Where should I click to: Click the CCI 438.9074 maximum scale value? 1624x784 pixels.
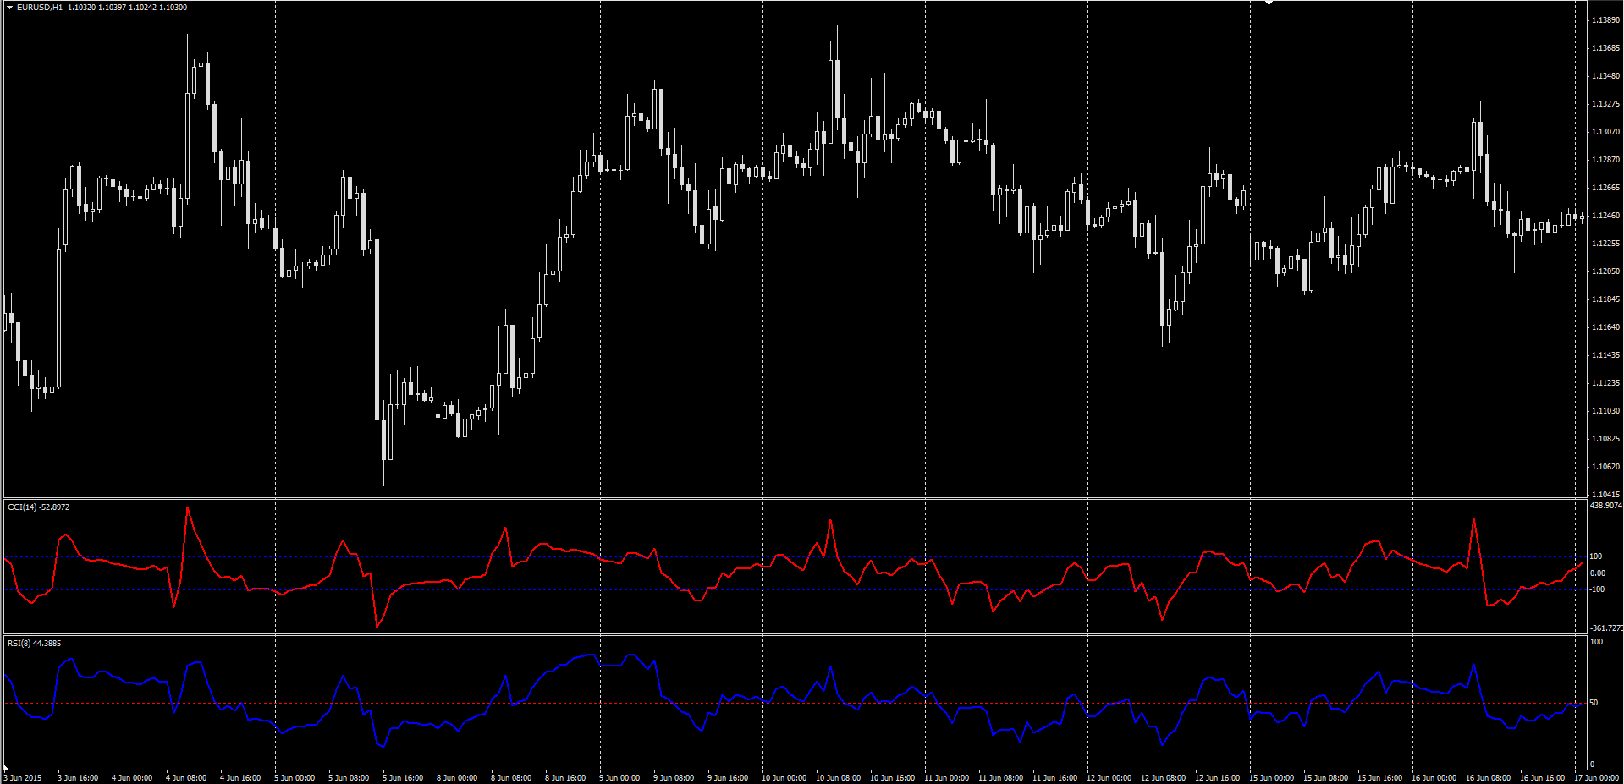point(1606,506)
